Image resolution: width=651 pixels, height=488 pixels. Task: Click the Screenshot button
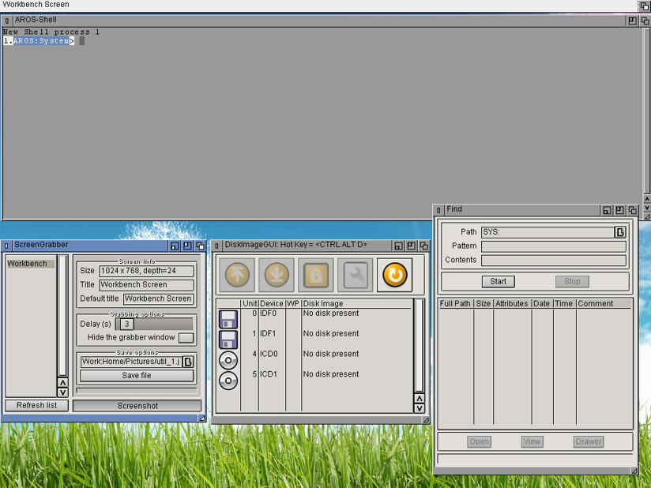click(x=137, y=406)
